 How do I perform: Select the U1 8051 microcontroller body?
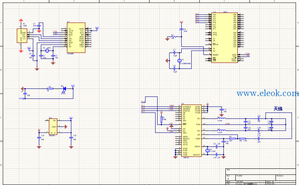(224, 38)
